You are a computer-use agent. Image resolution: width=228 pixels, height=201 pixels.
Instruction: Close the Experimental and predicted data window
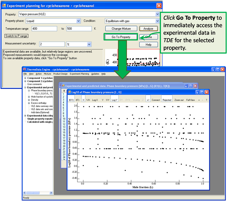click(195, 86)
